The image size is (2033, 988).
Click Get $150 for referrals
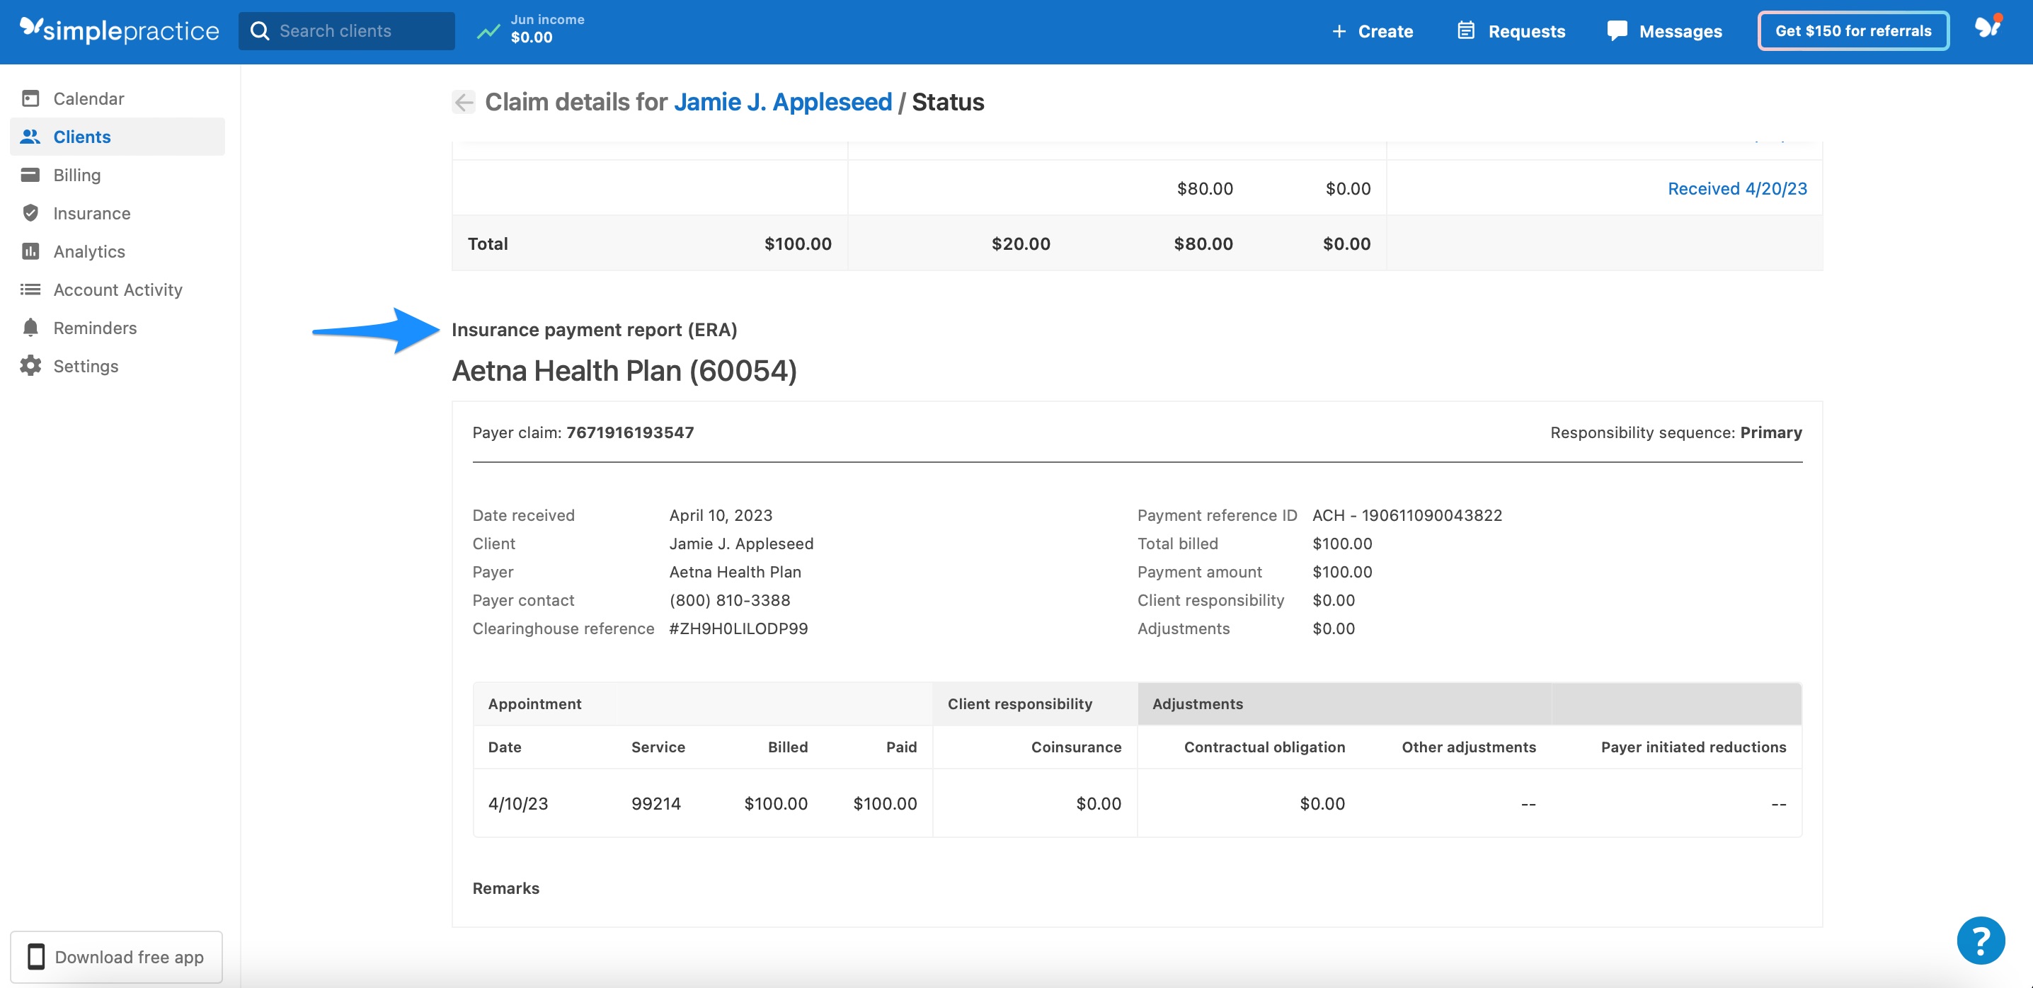(x=1852, y=30)
